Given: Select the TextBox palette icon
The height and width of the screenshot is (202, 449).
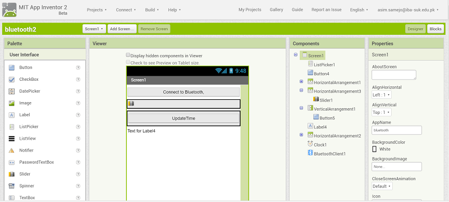Looking at the screenshot, I should 11,198.
